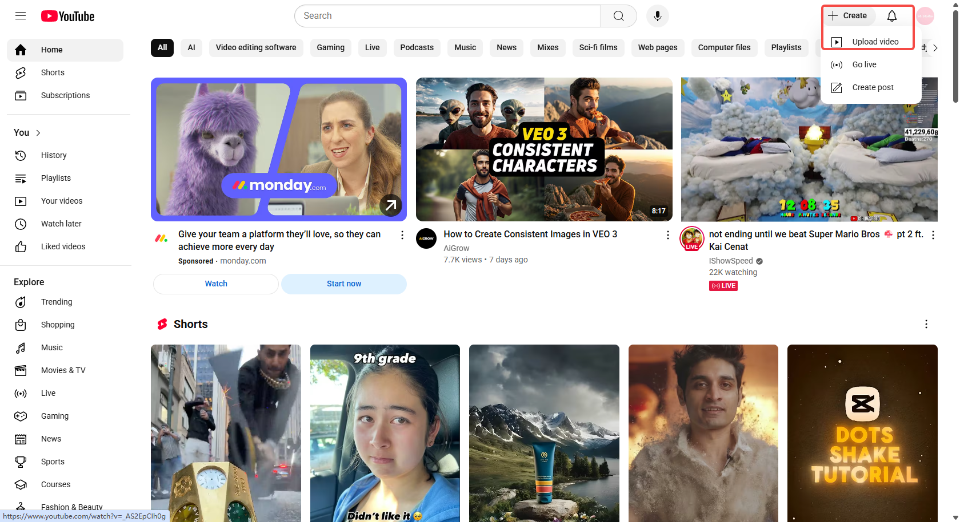Image resolution: width=960 pixels, height=522 pixels.
Task: Open the monday.com sponsor link
Action: point(243,261)
